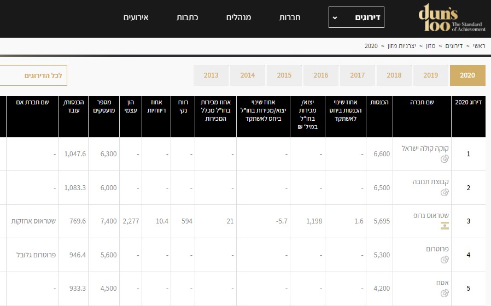The image size is (491, 306).
Task: Go to יצרניות מזון breadcrumb link
Action: point(402,46)
